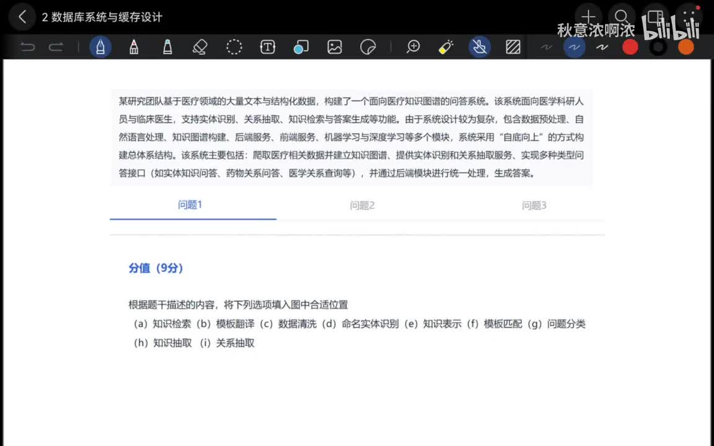
Task: Switch to the 问题2 tab
Action: point(363,206)
